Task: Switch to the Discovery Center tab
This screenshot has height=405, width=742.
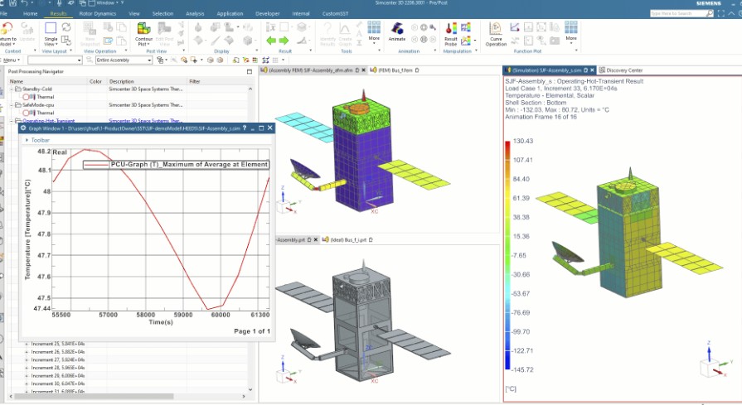Action: (625, 70)
